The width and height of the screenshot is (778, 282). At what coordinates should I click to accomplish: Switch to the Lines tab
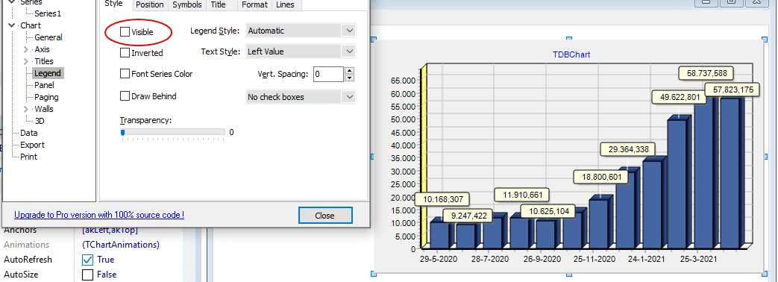coord(286,5)
